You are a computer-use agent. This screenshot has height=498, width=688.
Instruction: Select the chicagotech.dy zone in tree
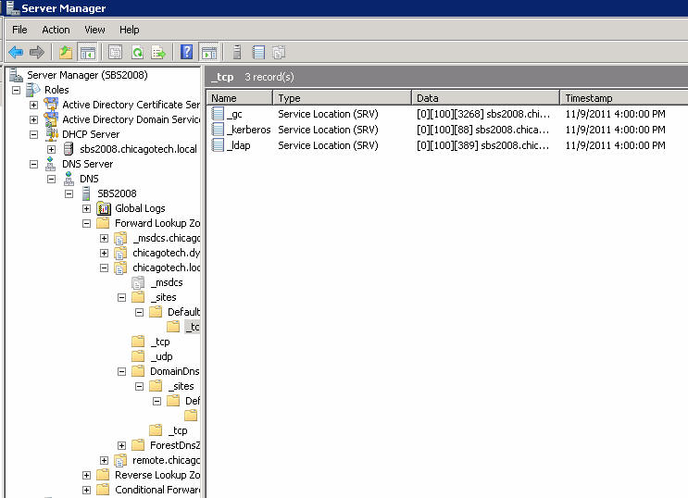(166, 253)
